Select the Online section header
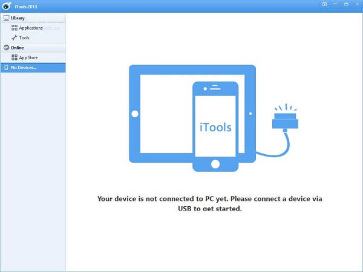 point(33,48)
